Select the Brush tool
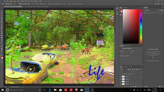The height and width of the screenshot is (92, 164). coord(2,24)
